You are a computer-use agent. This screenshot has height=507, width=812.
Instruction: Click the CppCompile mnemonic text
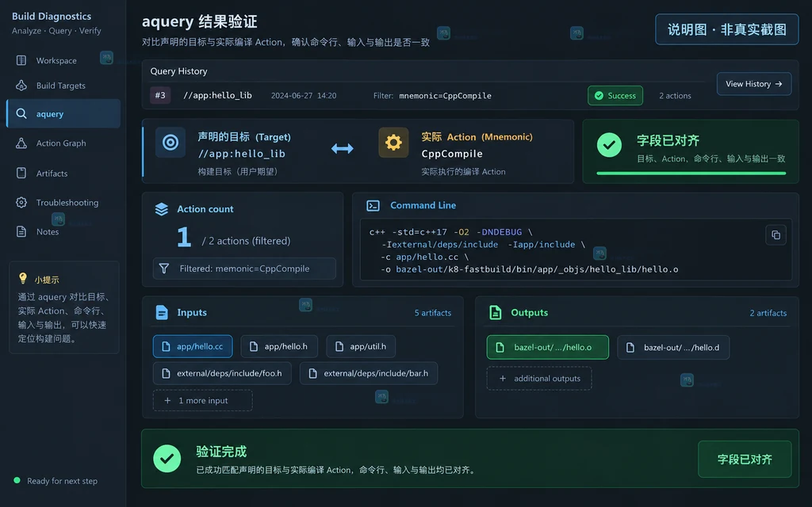click(451, 154)
